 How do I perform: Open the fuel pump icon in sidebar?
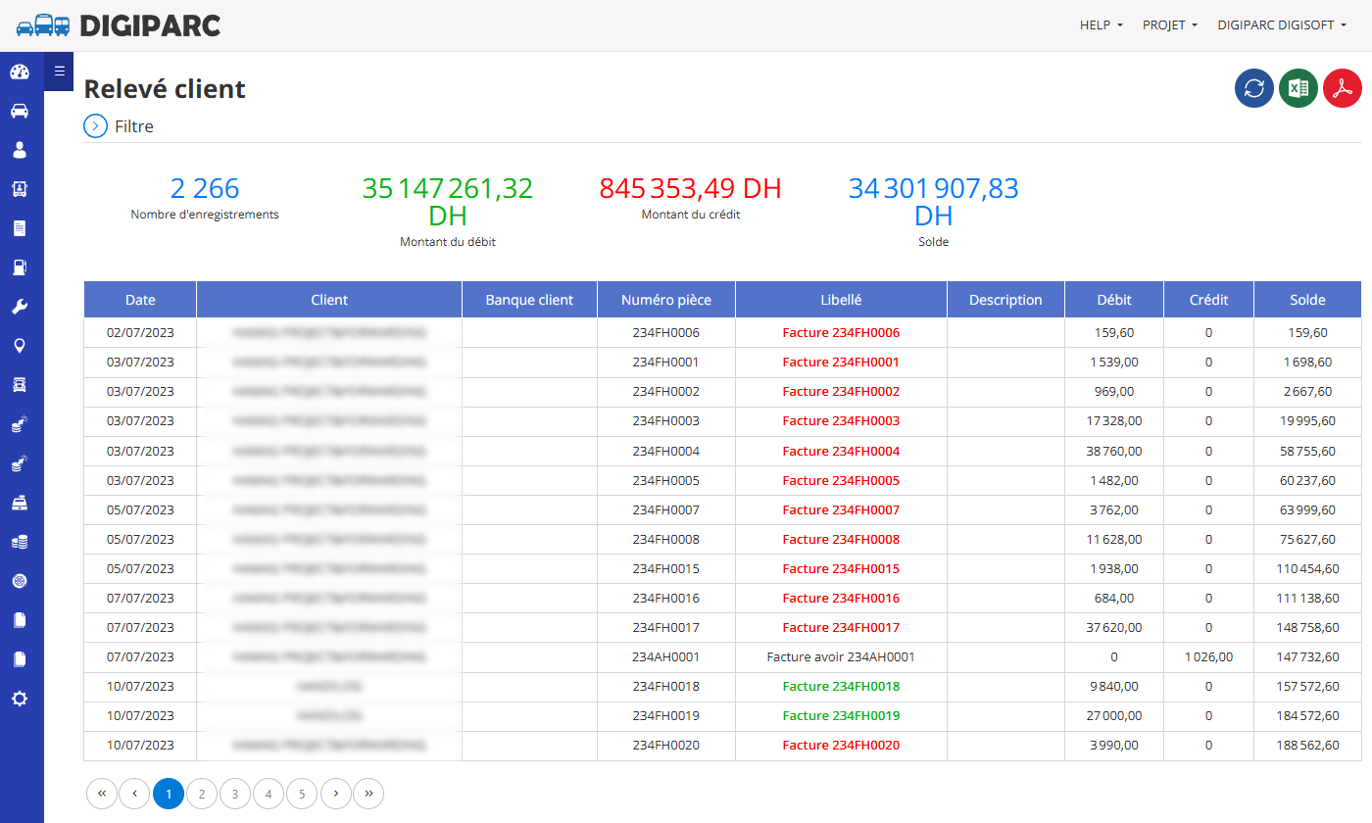[x=20, y=267]
